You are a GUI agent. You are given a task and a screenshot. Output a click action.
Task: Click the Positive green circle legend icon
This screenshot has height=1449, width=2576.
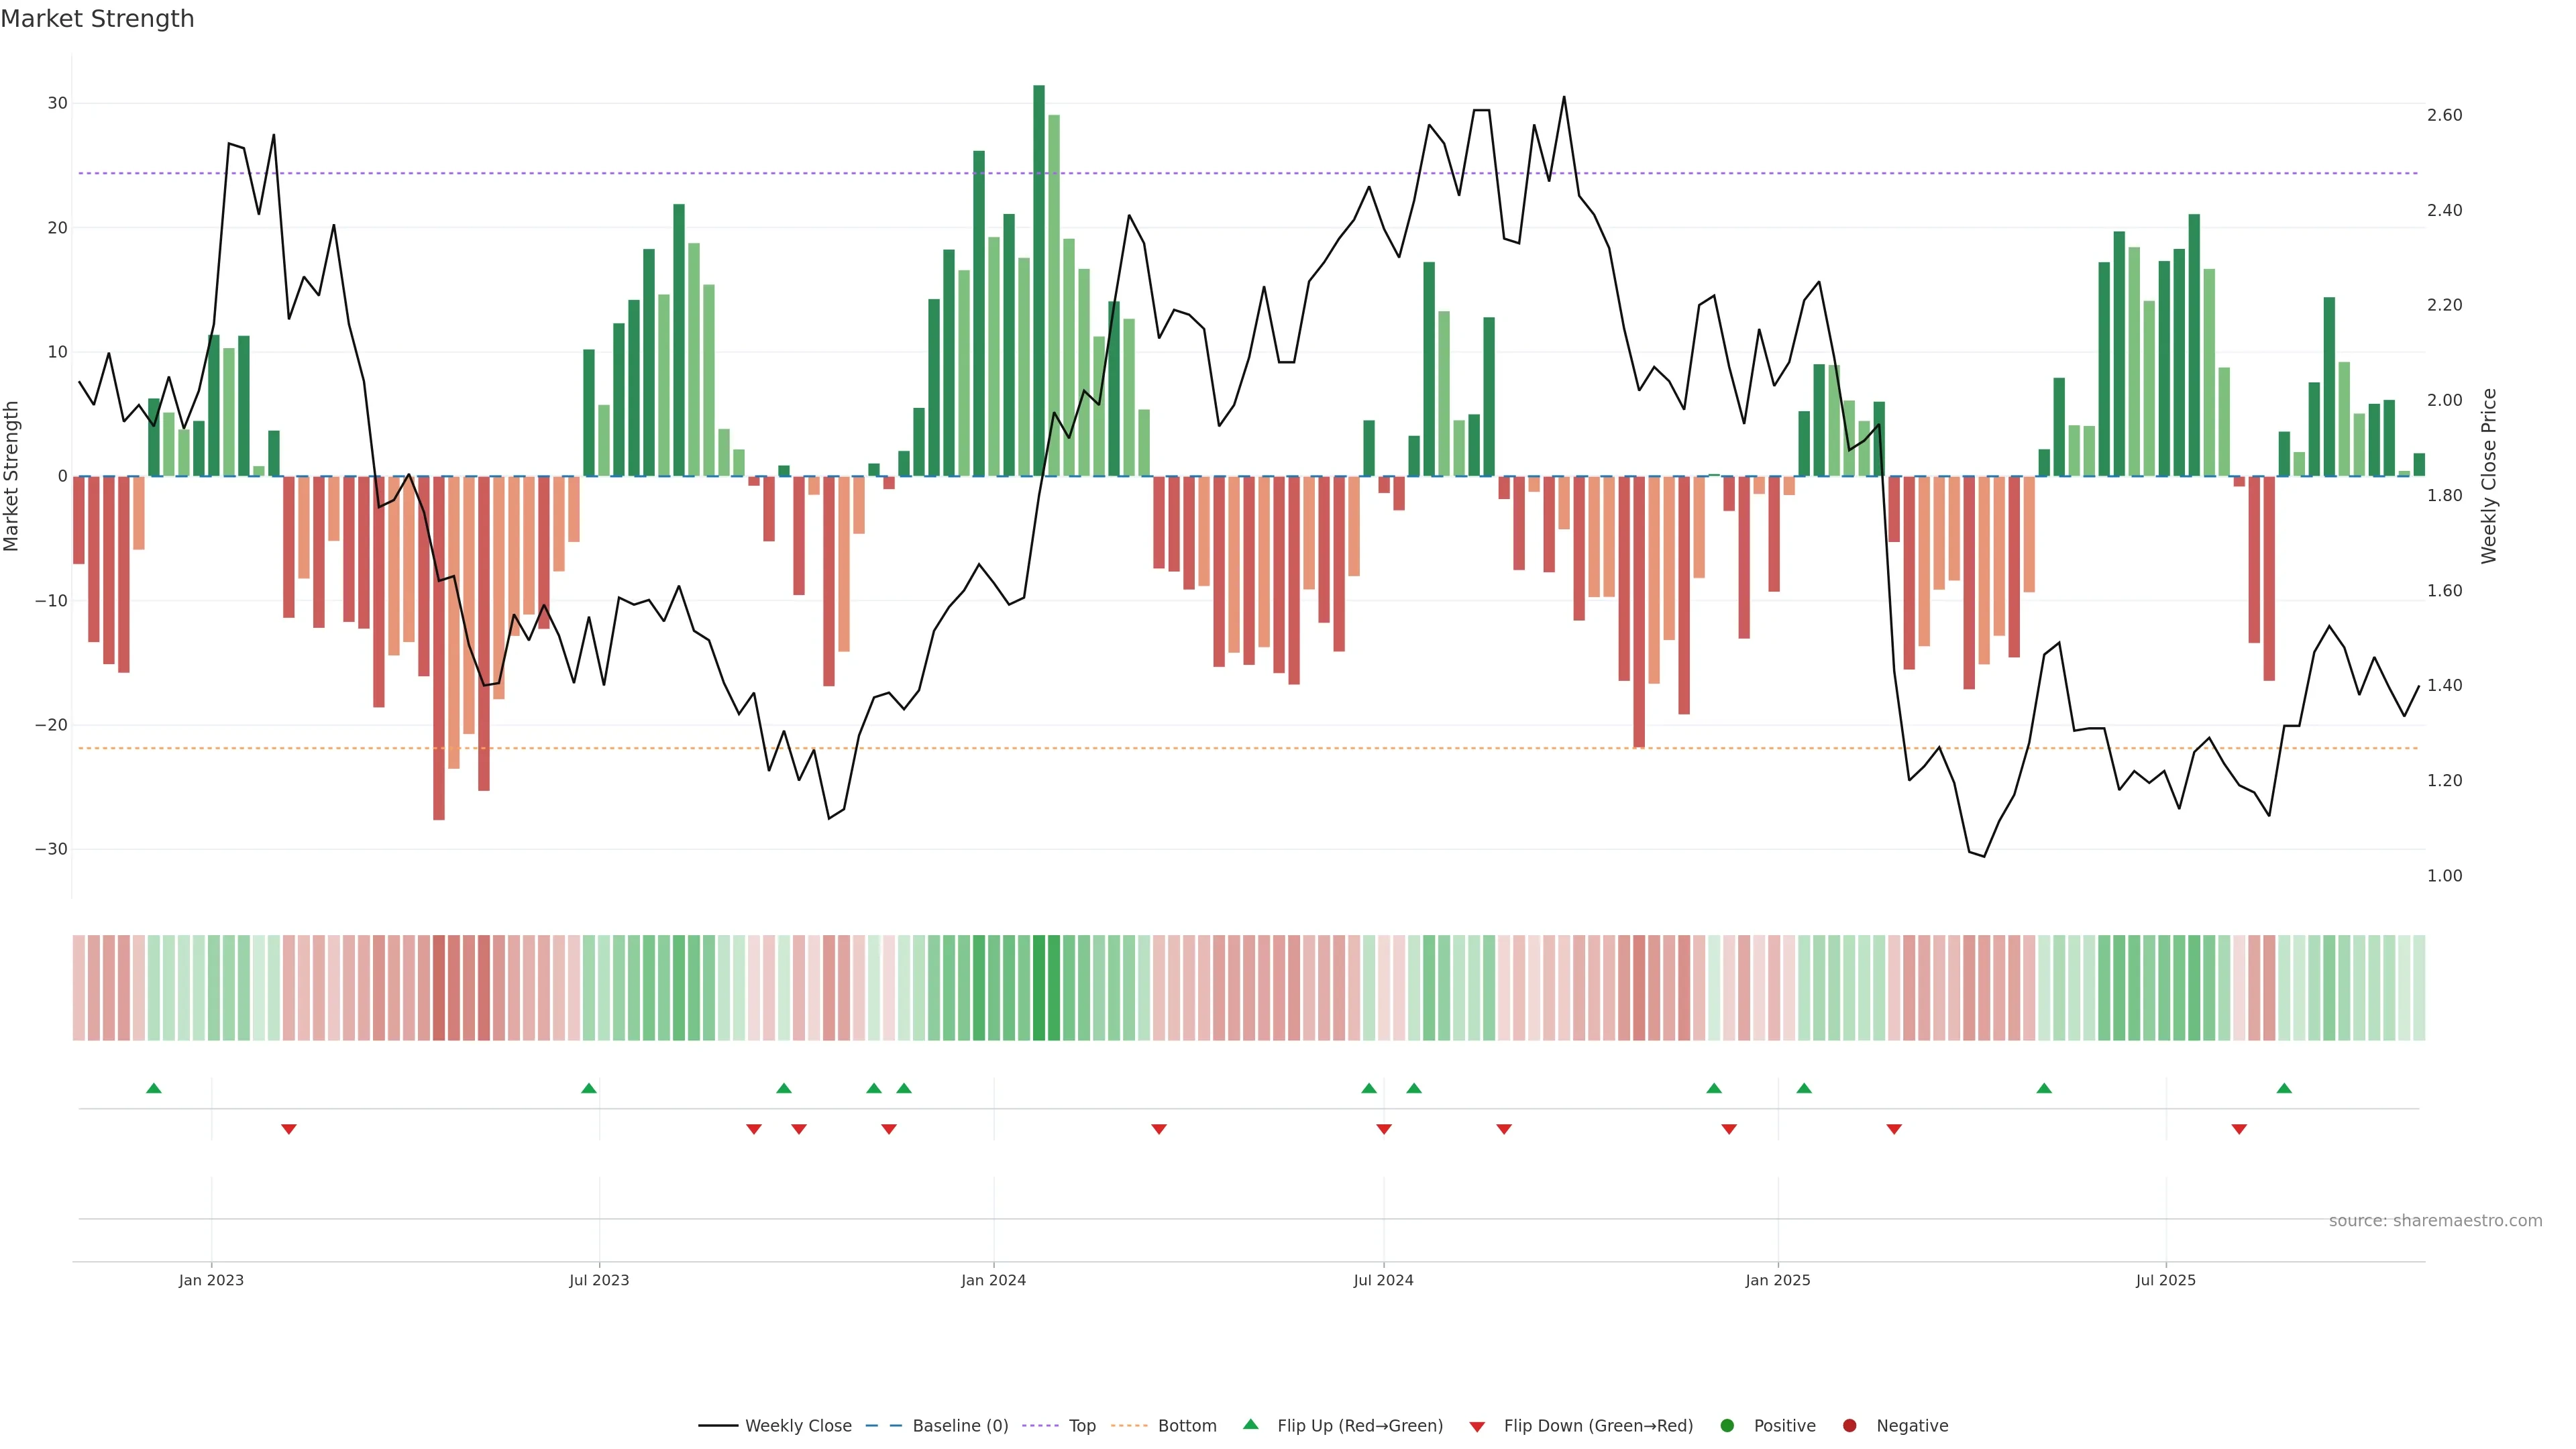[x=1727, y=1426]
